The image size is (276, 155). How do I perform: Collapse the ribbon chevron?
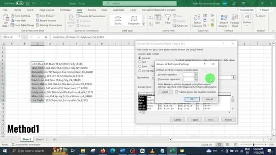point(273,31)
